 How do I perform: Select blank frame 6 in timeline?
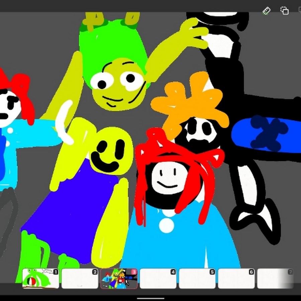(x=236, y=278)
